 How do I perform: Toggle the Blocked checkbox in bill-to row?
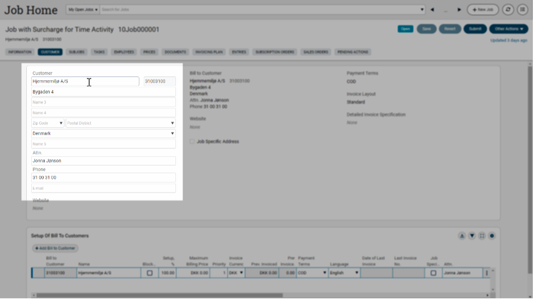[x=150, y=273]
